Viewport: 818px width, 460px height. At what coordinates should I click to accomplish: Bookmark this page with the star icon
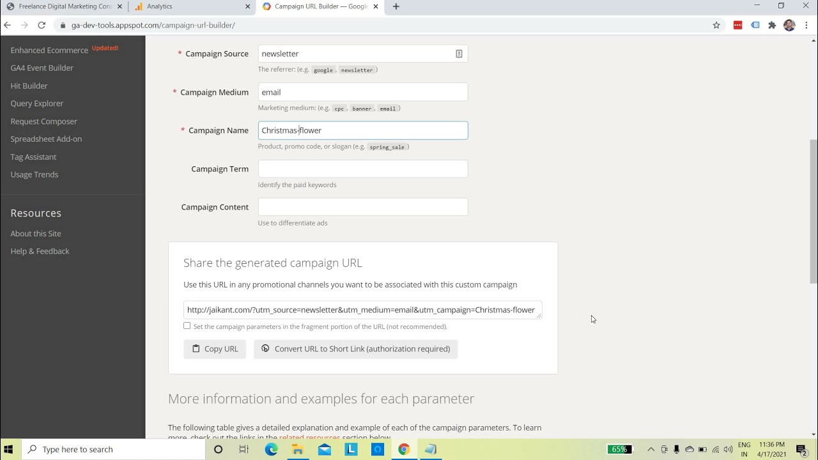[x=716, y=25]
